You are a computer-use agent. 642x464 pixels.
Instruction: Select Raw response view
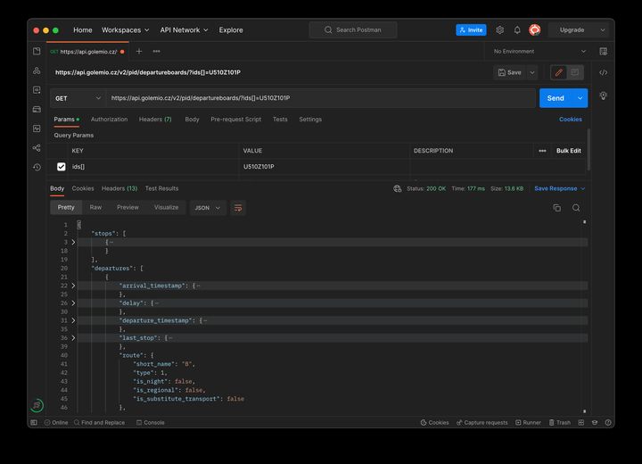coord(95,207)
